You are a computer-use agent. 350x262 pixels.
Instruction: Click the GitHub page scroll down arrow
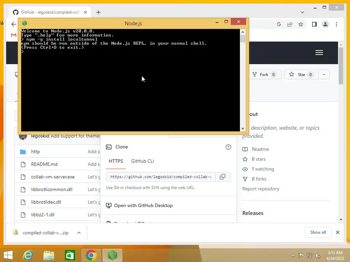tap(341, 220)
